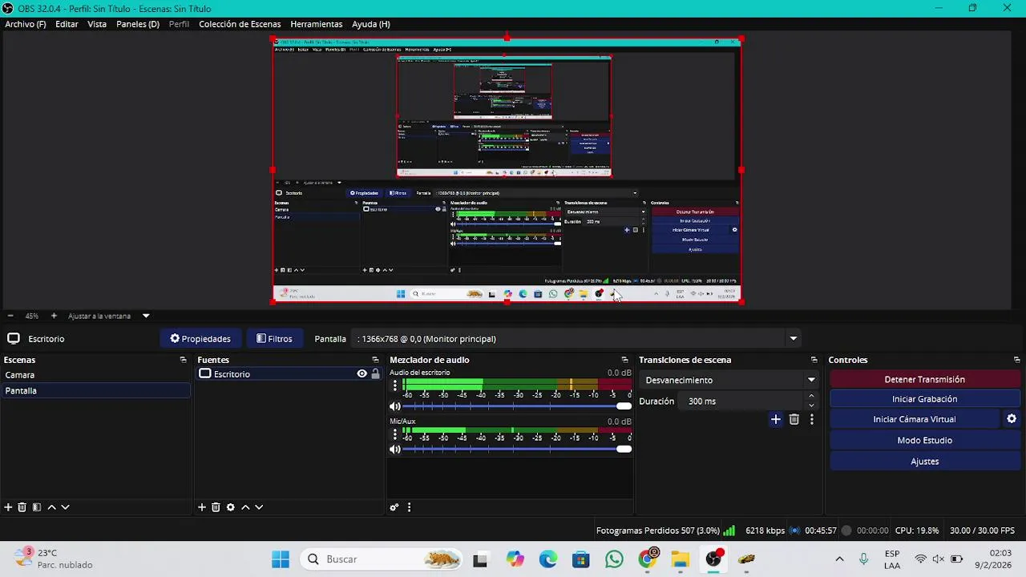The image size is (1026, 577).
Task: Move scene down in Escenas panel
Action: [65, 507]
